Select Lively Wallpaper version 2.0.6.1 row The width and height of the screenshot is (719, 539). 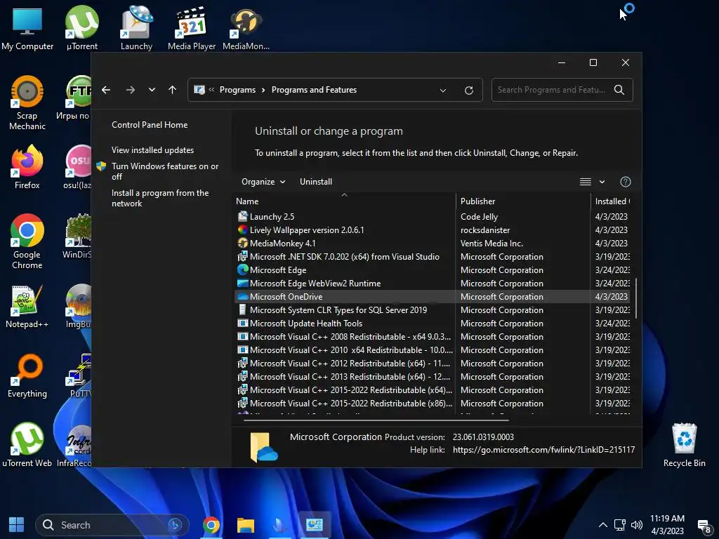click(x=432, y=230)
